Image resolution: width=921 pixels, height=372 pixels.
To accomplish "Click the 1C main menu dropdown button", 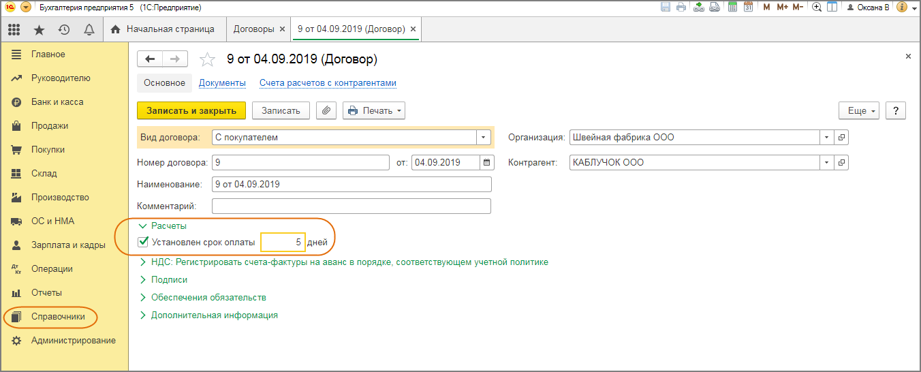I will pos(26,7).
